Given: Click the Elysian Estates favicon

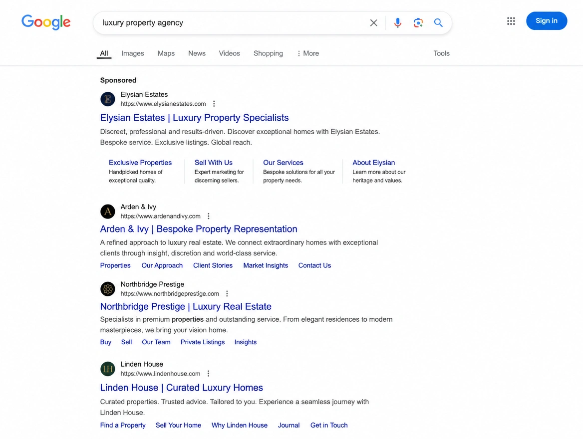Looking at the screenshot, I should coord(107,99).
